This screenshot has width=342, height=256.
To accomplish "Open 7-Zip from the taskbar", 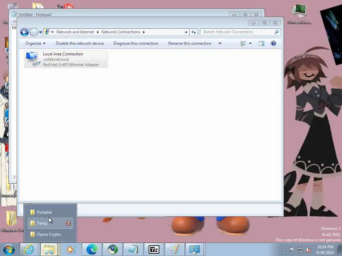I will pyautogui.click(x=154, y=249).
